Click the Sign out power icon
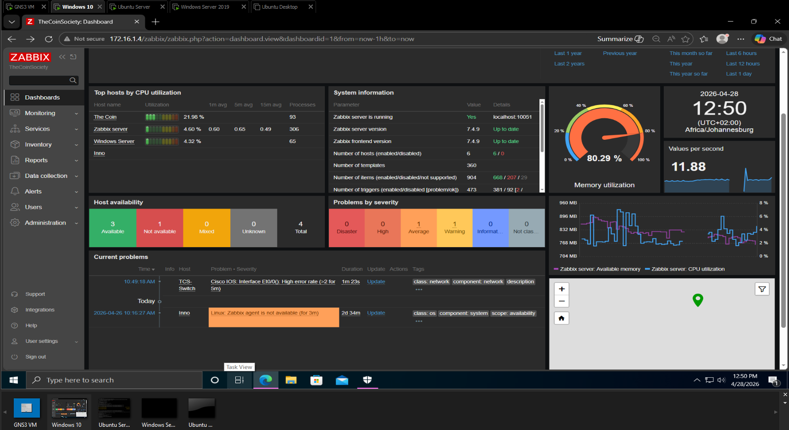Image resolution: width=789 pixels, height=430 pixels. (x=15, y=357)
